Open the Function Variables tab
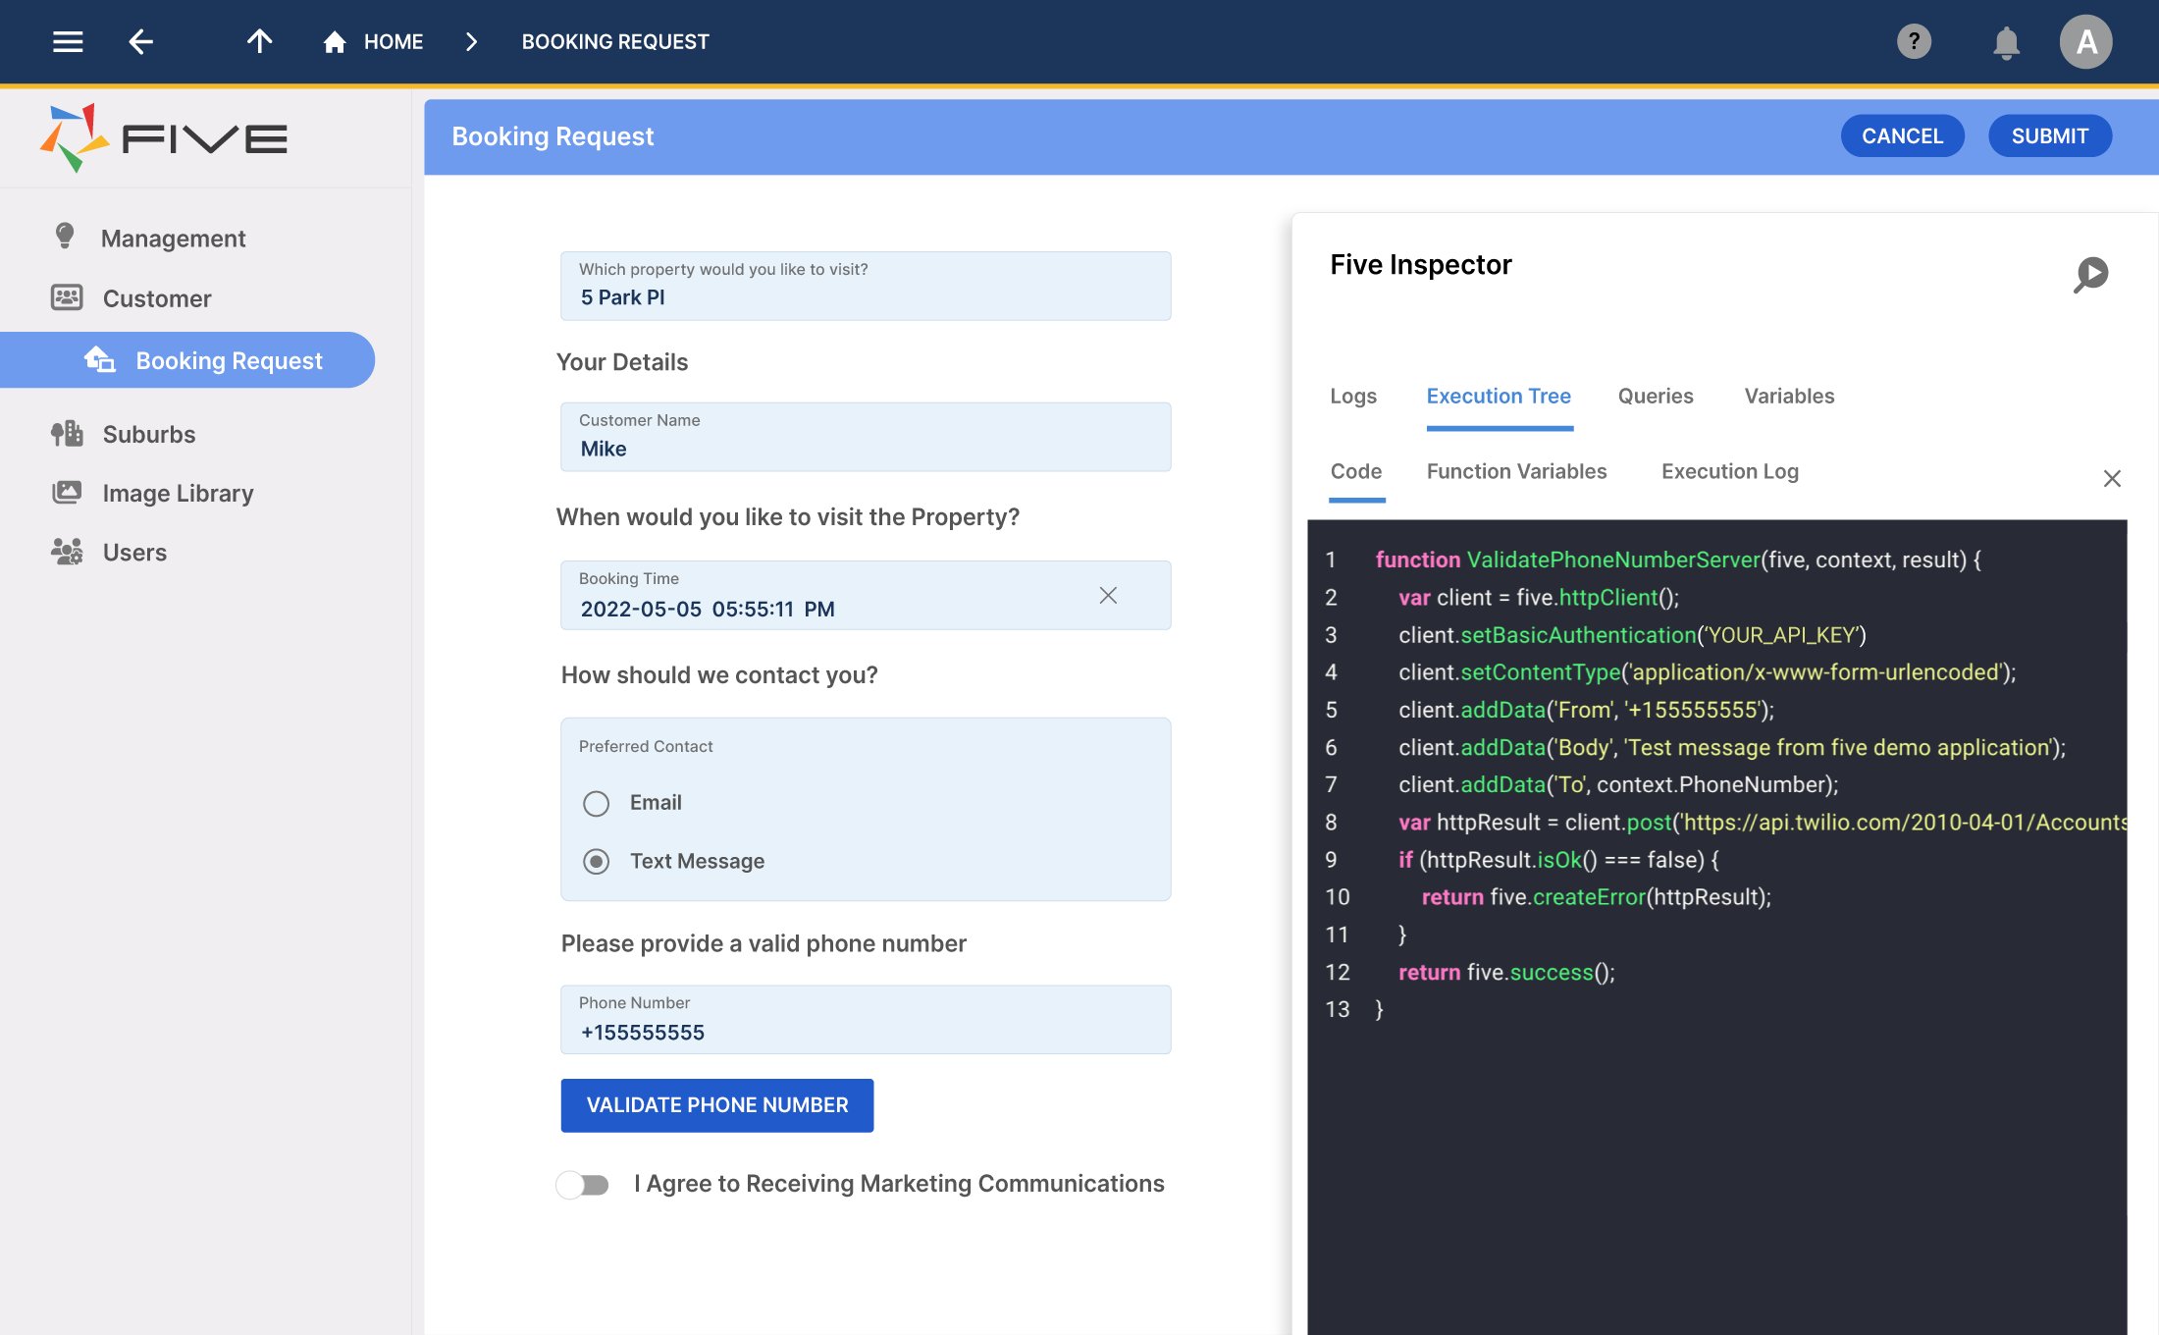Screen dimensions: 2159x1335 pyautogui.click(x=1516, y=471)
